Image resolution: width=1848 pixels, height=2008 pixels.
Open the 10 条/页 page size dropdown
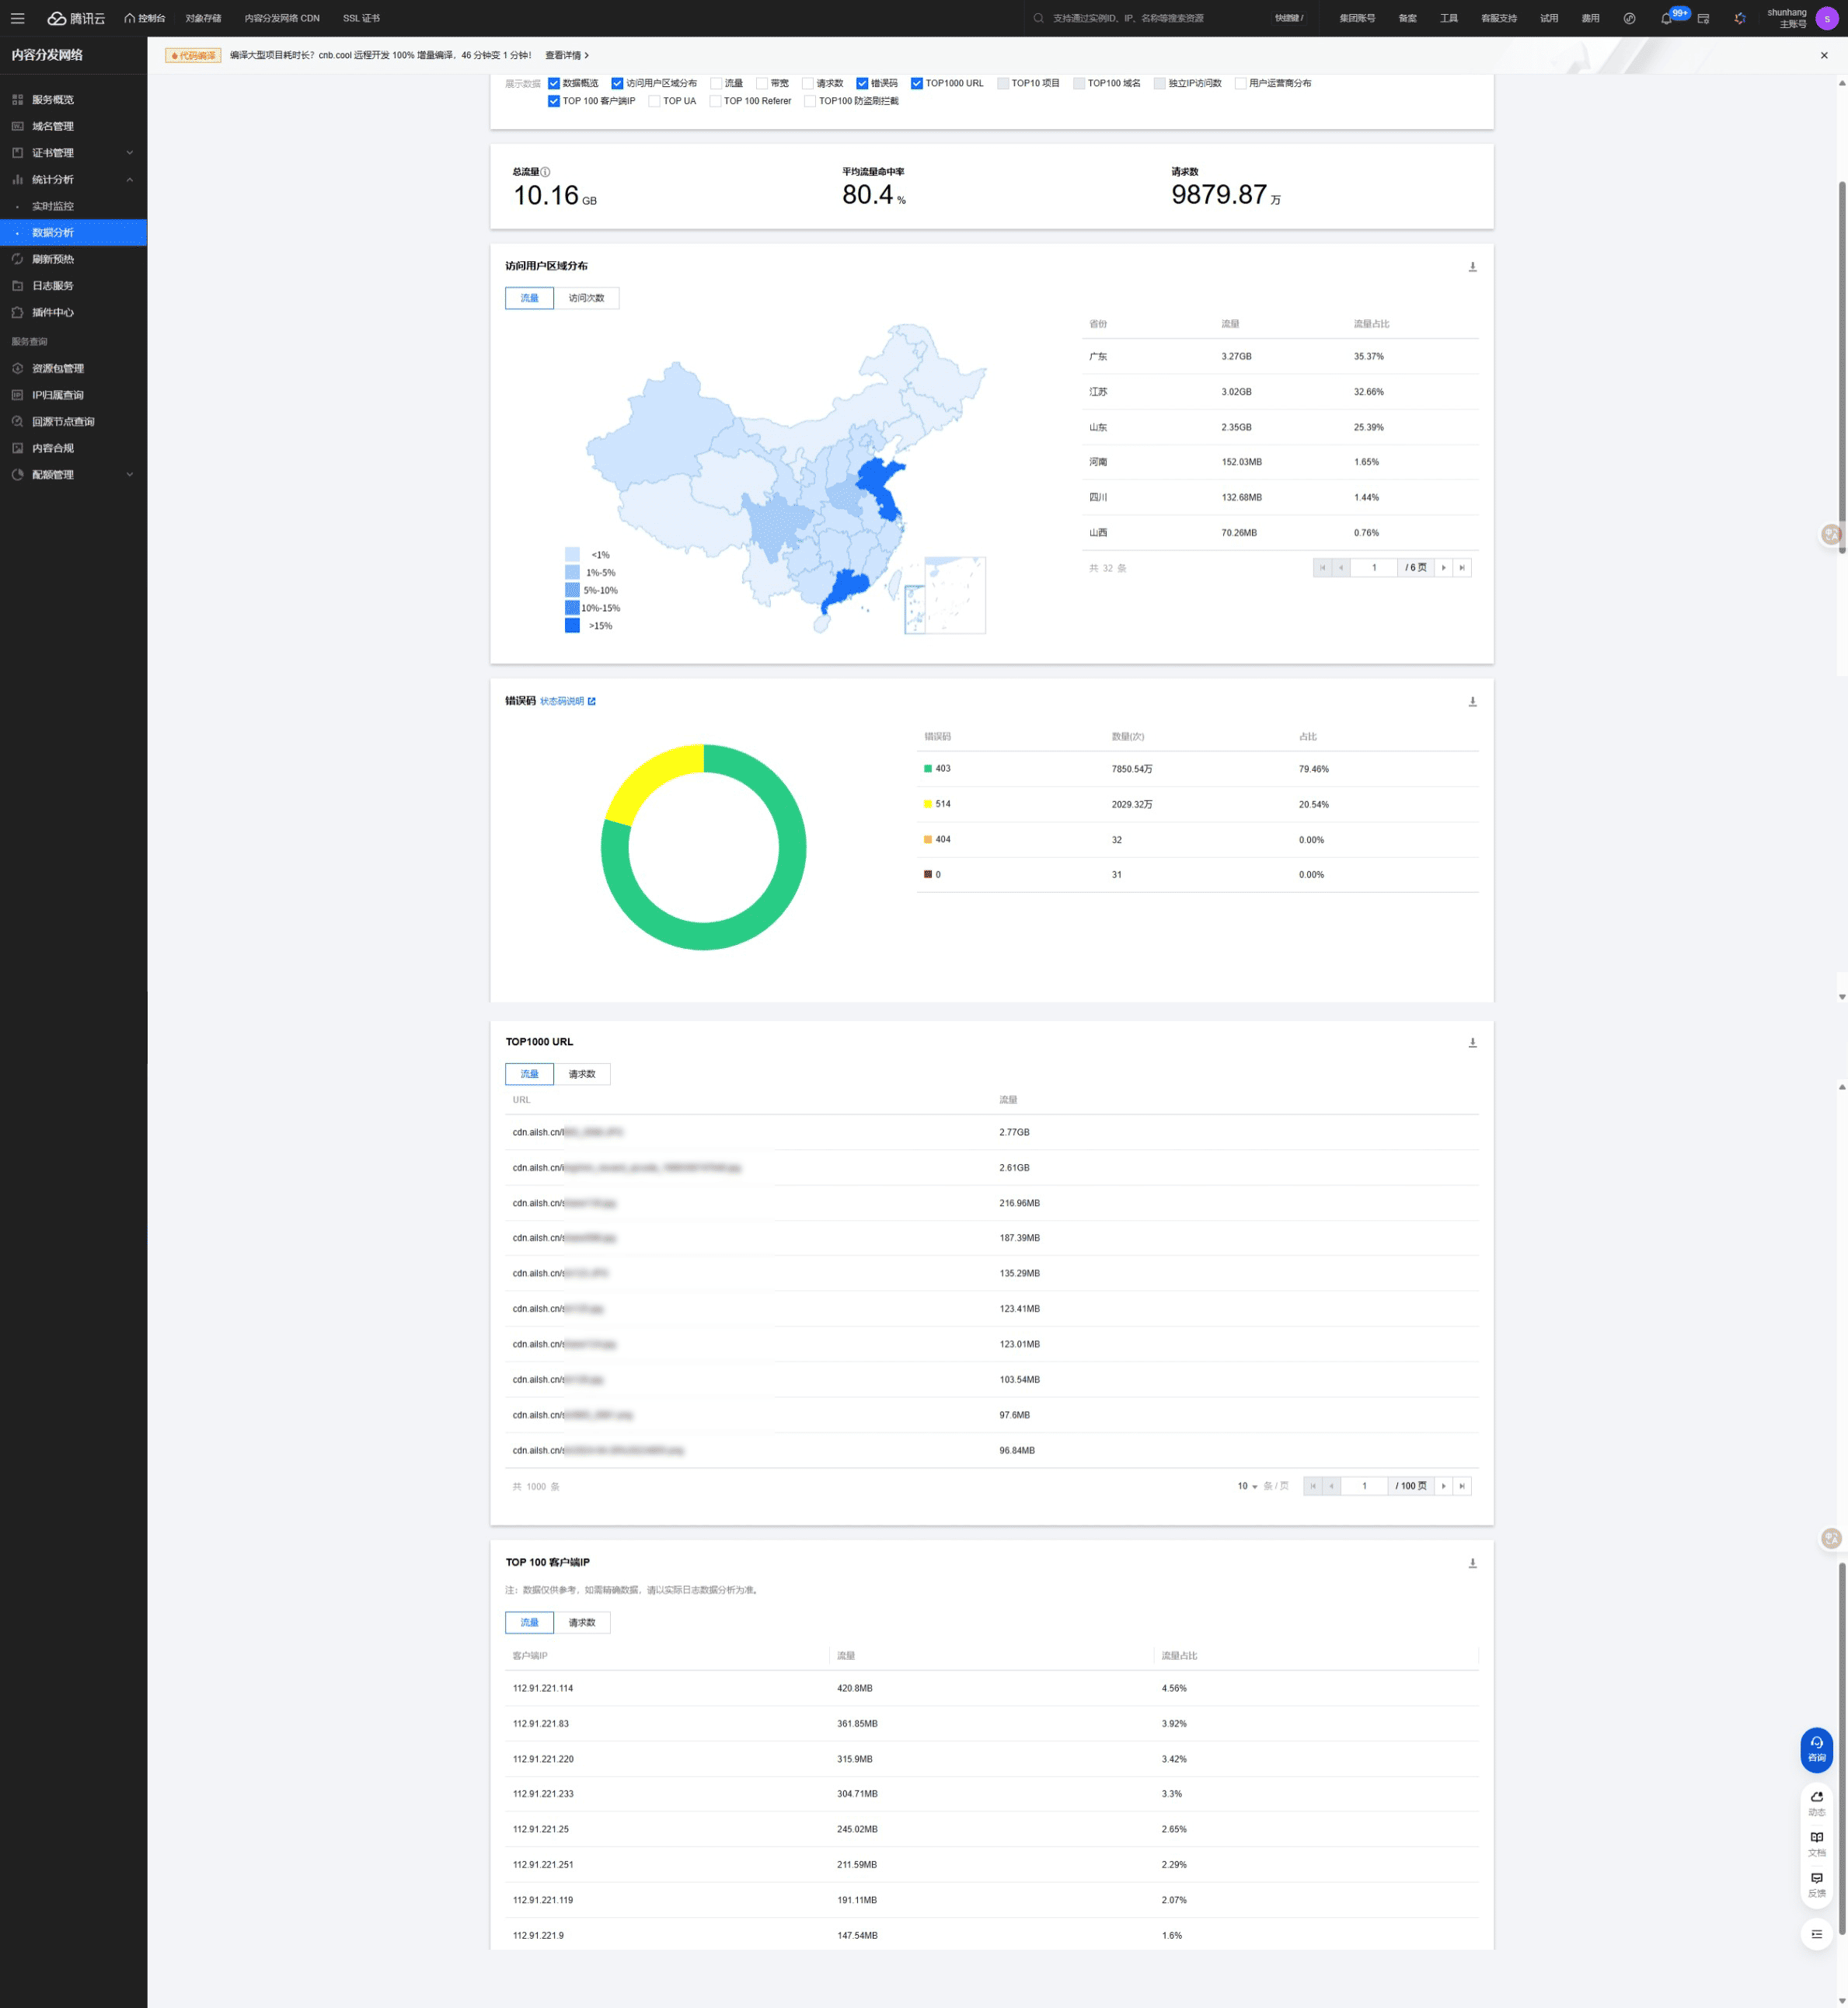(x=1247, y=1487)
